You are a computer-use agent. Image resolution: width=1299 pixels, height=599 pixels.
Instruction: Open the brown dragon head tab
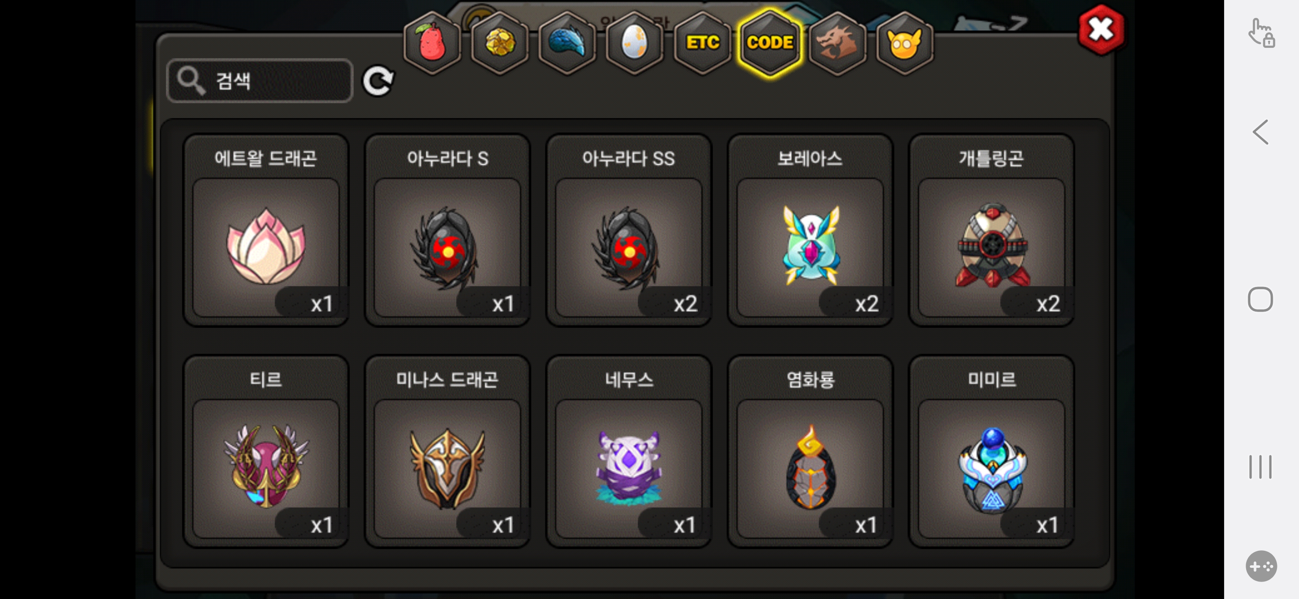(838, 42)
